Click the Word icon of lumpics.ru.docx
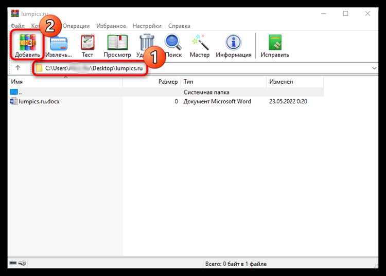Screen dimensions: 386x276 [x=14, y=101]
